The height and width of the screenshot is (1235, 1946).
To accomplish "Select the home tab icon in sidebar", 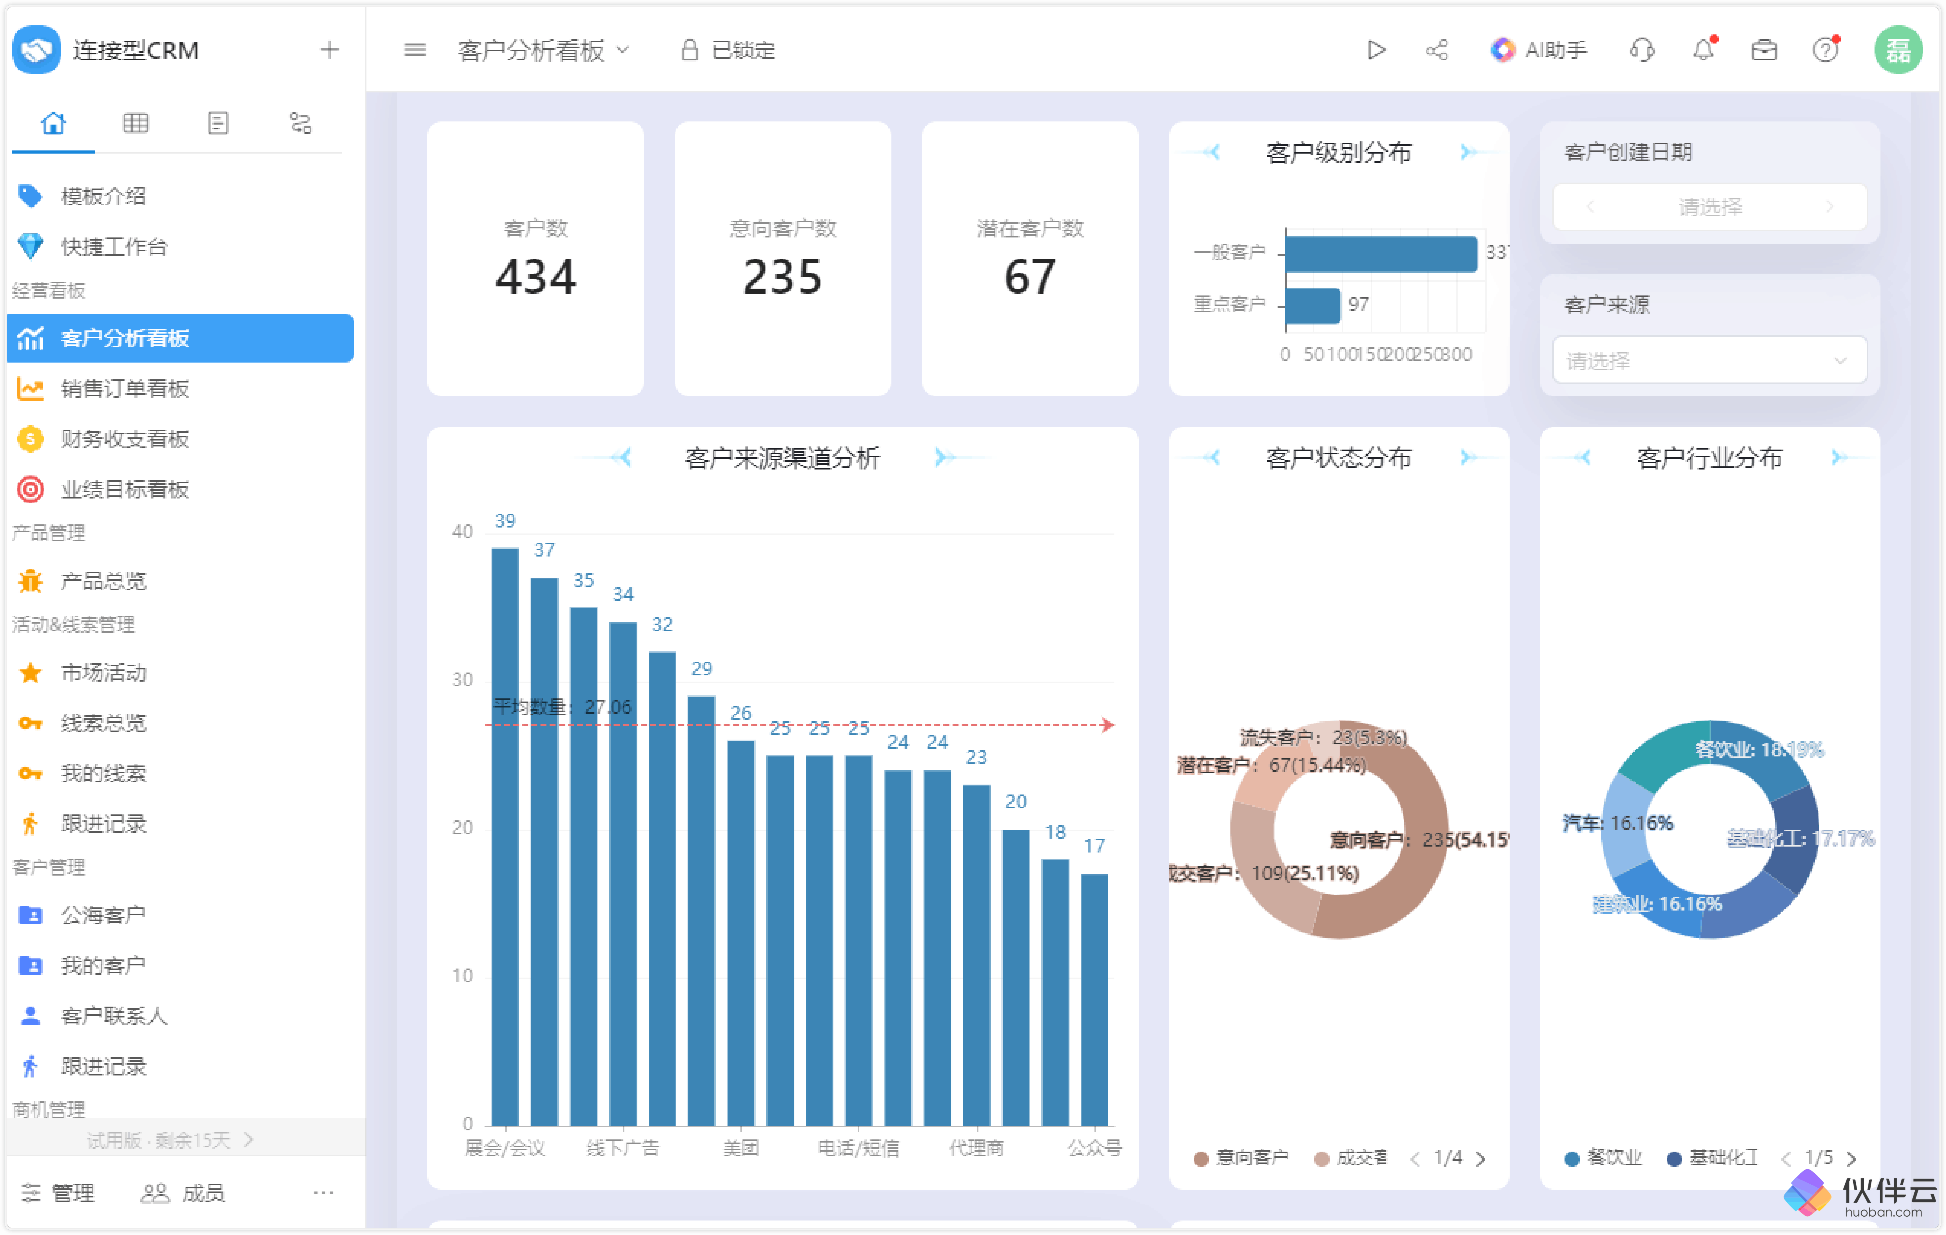I will coord(53,123).
